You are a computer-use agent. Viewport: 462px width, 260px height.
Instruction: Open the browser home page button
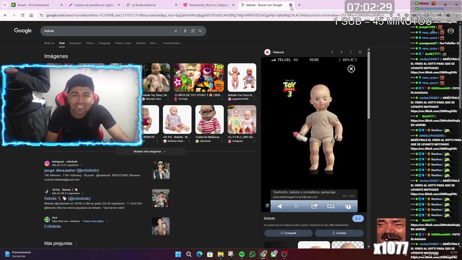point(31,15)
